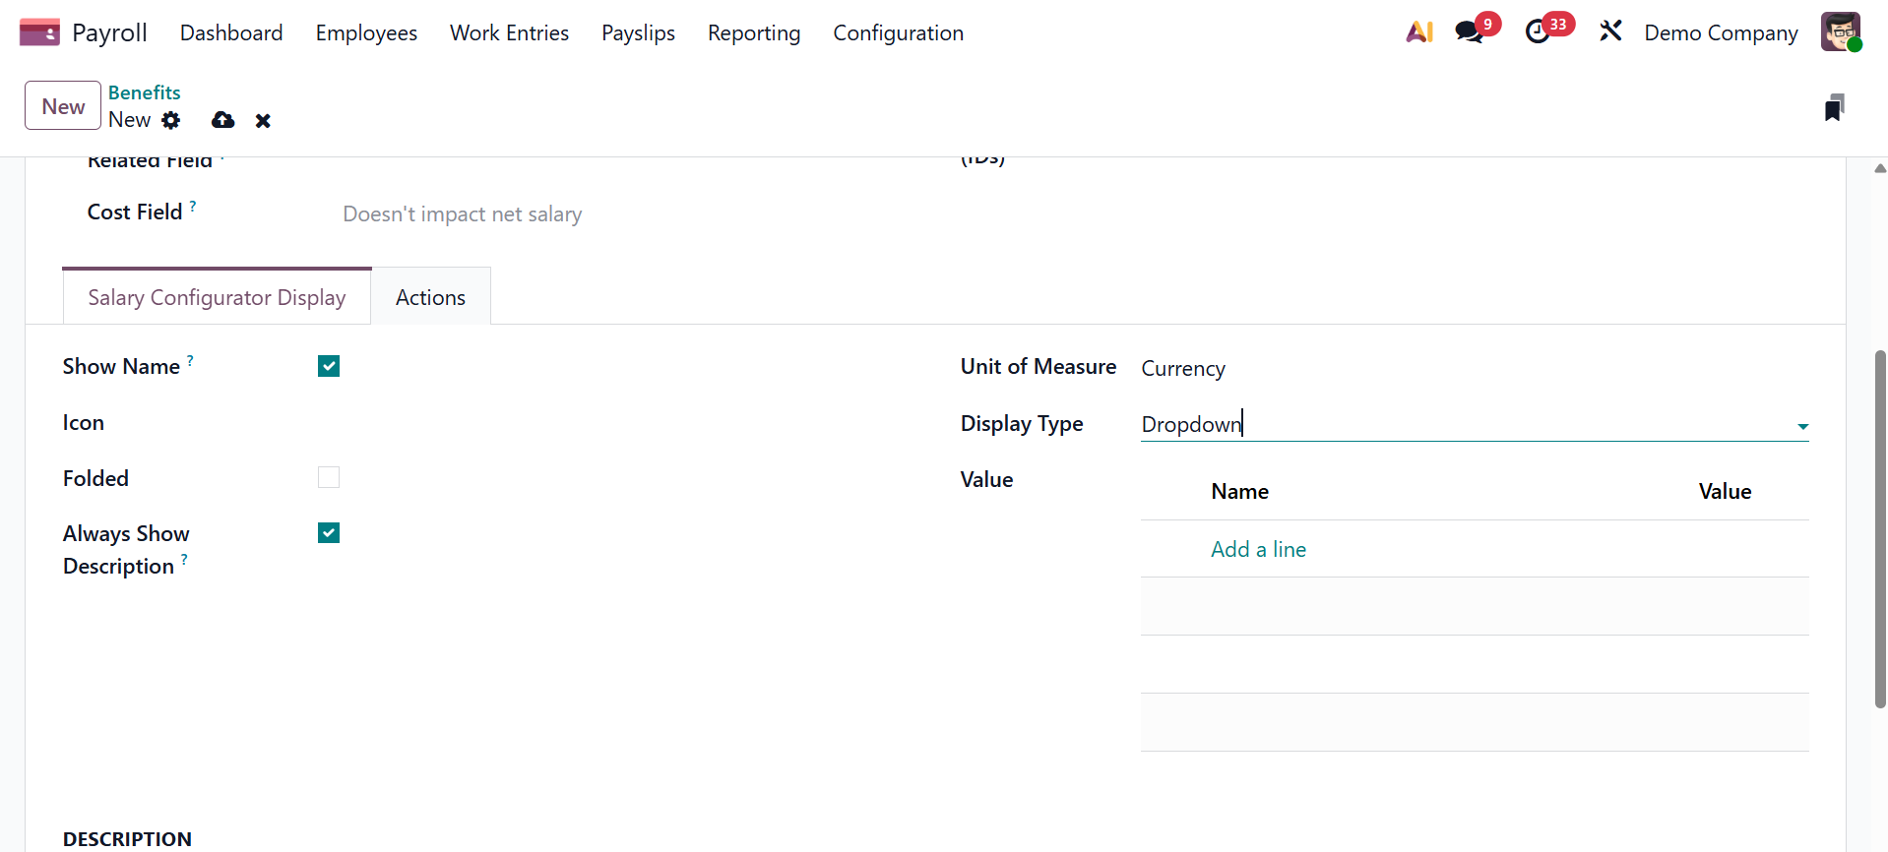Open the Reporting menu
Image resolution: width=1888 pixels, height=852 pixels.
tap(753, 32)
